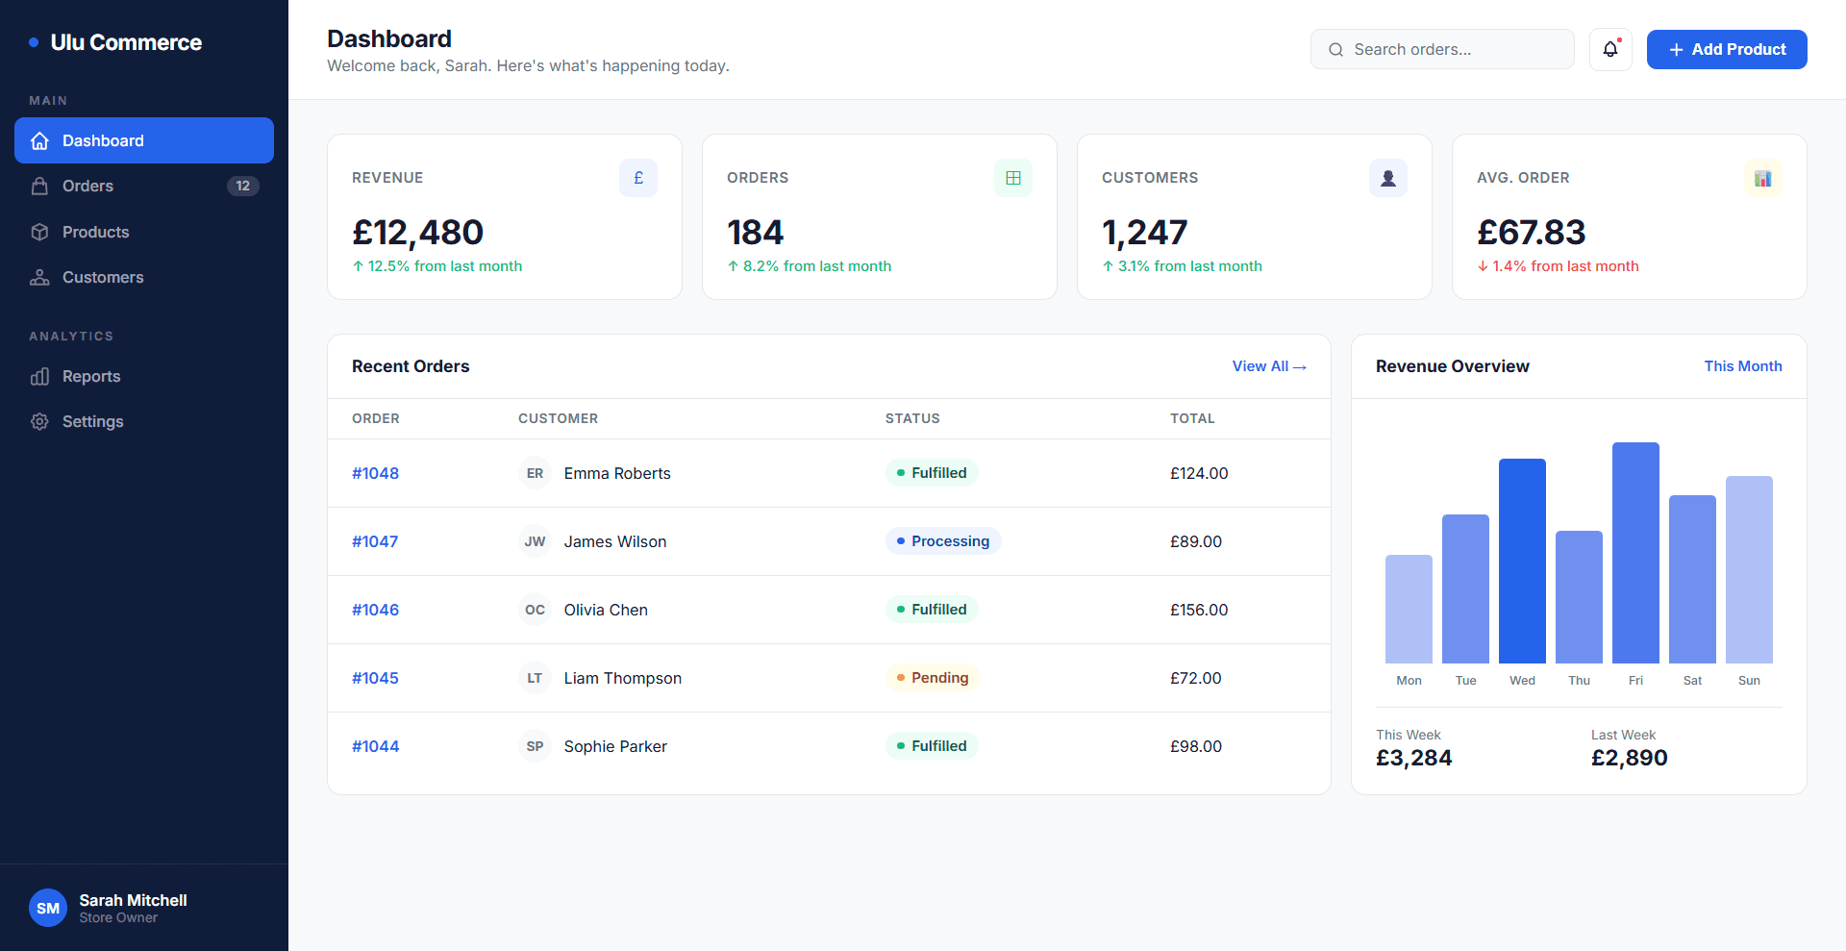Click the customers avatar icon on the Customers card
1846x951 pixels.
tap(1387, 177)
